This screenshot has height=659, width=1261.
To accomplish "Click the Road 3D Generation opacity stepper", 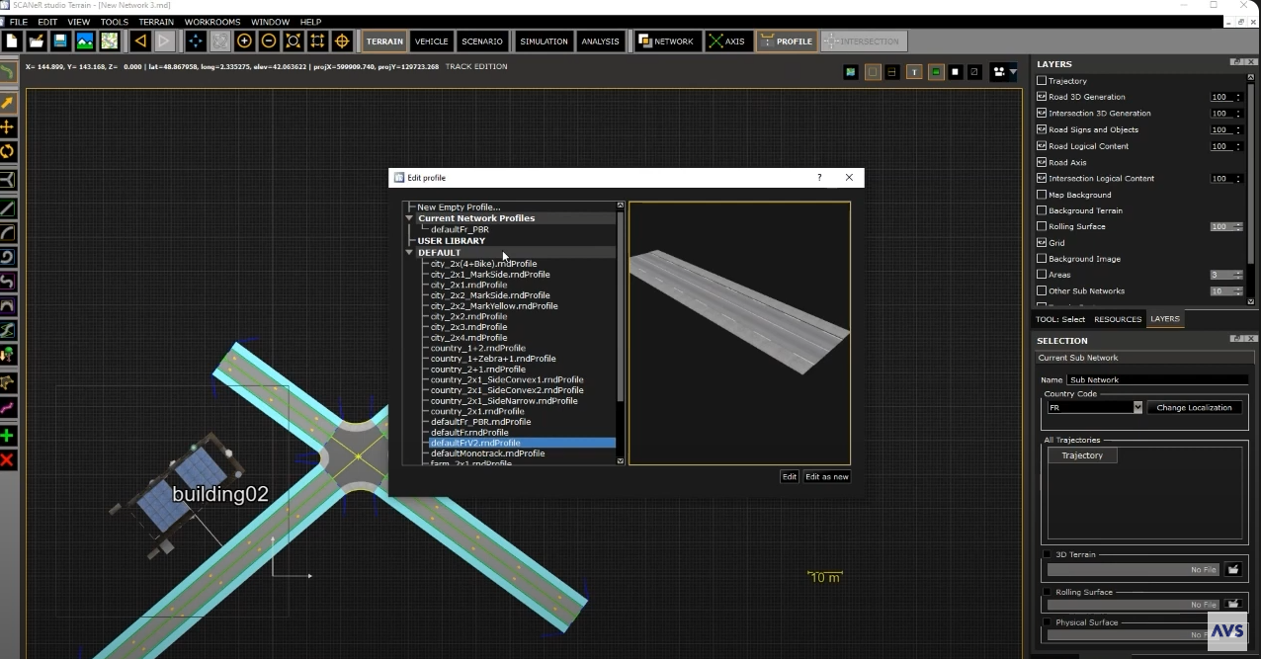I will [1238, 97].
